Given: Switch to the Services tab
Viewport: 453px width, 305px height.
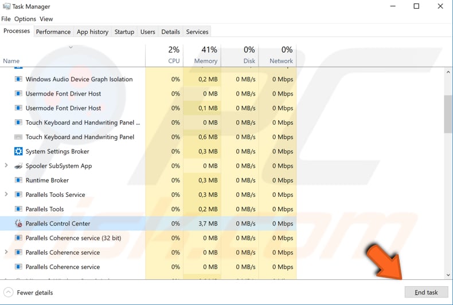Looking at the screenshot, I should pyautogui.click(x=197, y=31).
